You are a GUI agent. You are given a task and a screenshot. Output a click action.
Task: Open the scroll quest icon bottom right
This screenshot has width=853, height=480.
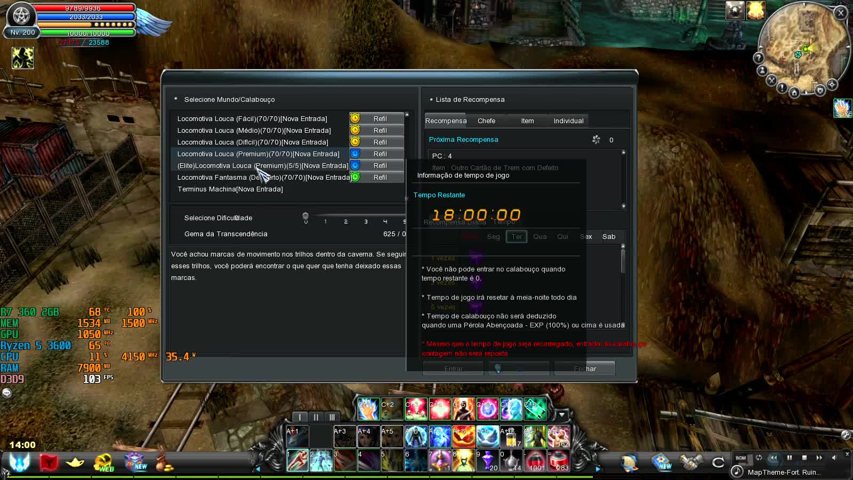(x=631, y=462)
